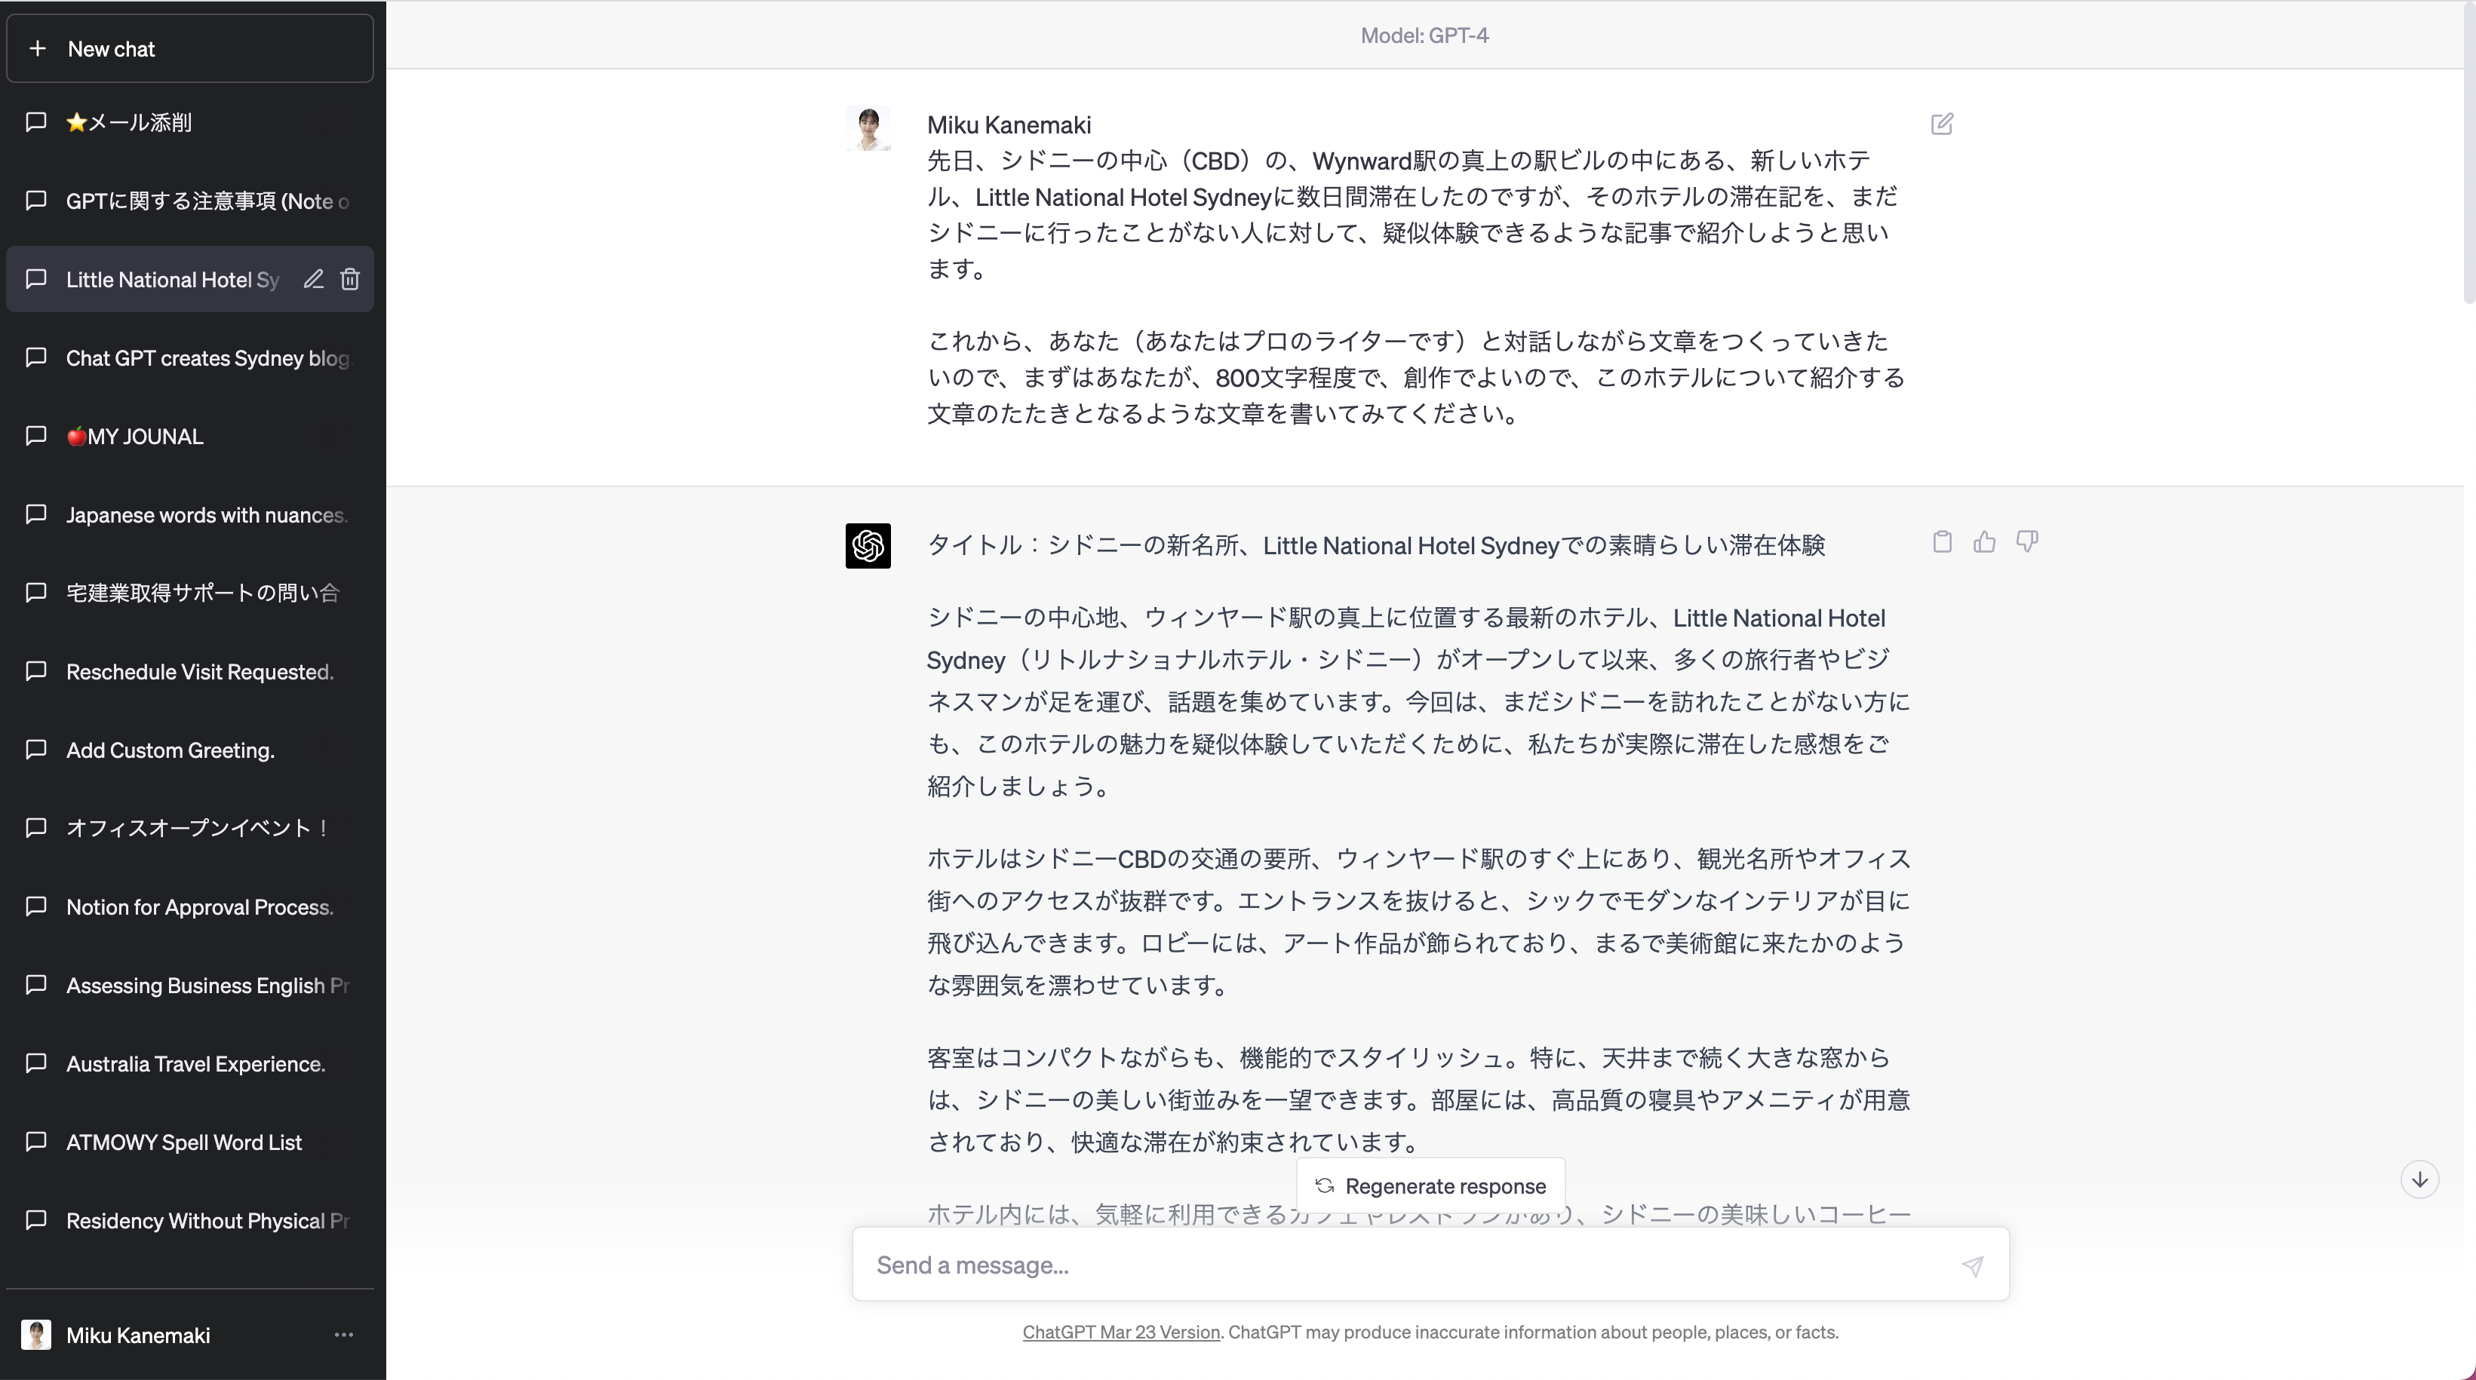This screenshot has width=2476, height=1380.
Task: Open the オフィスオープンイベント chat
Action: [x=189, y=829]
